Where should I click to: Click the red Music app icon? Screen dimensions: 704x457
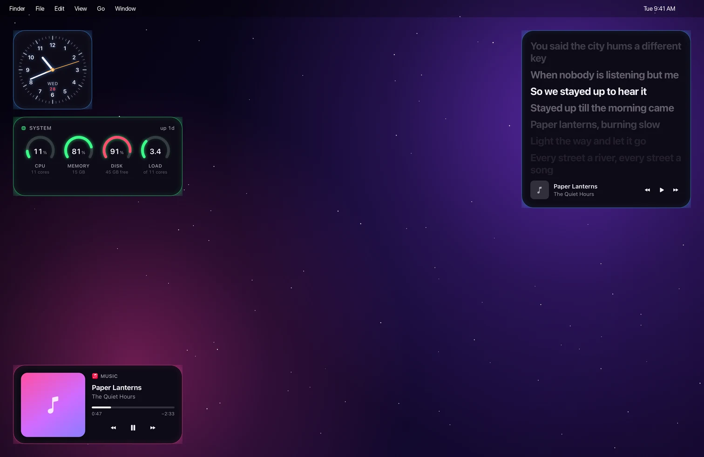(95, 376)
